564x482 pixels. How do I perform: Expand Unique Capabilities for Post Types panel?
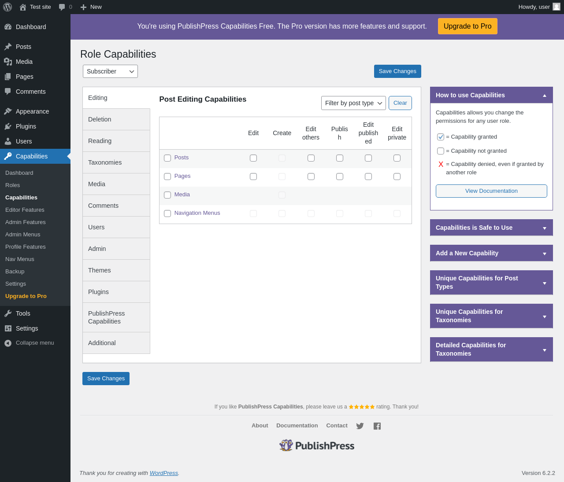545,283
